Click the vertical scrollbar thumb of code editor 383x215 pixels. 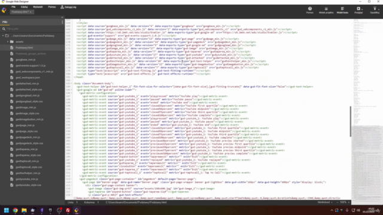coord(351,121)
